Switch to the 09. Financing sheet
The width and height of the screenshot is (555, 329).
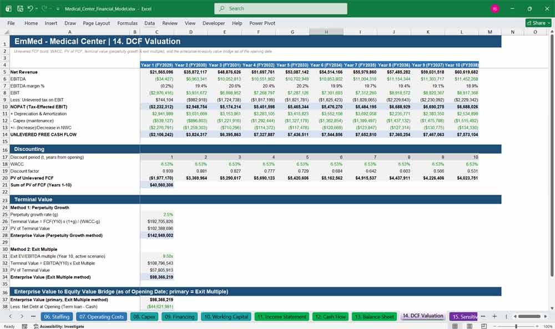click(179, 317)
